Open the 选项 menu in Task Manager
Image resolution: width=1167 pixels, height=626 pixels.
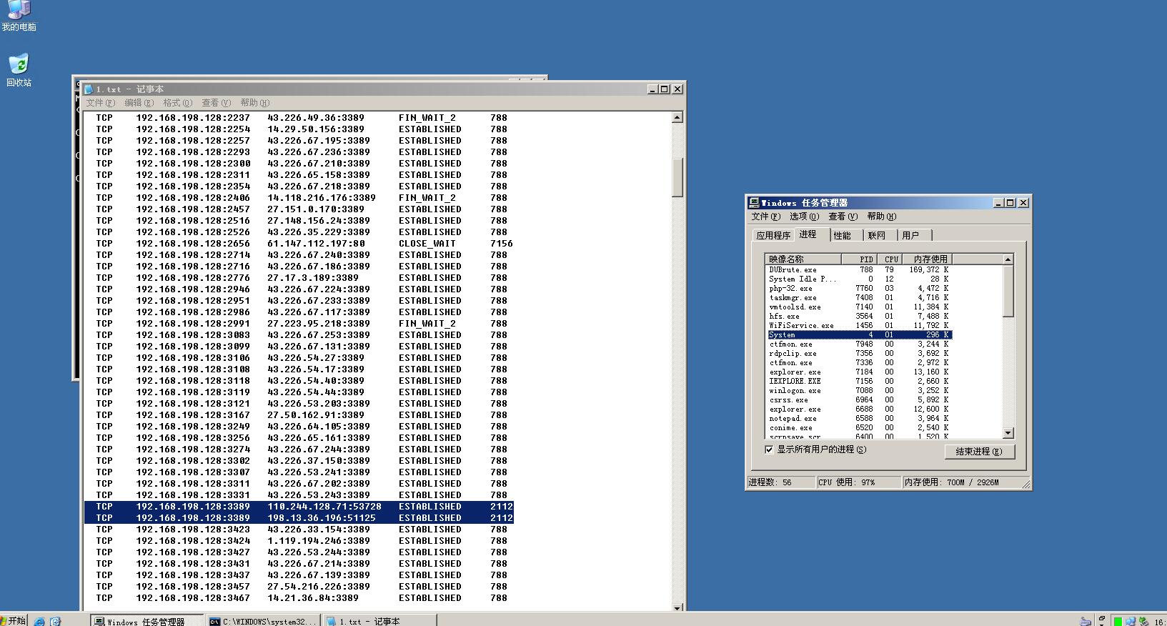point(804,217)
